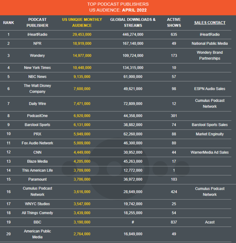Select the ACTIVE SHOWS column header

point(174,23)
